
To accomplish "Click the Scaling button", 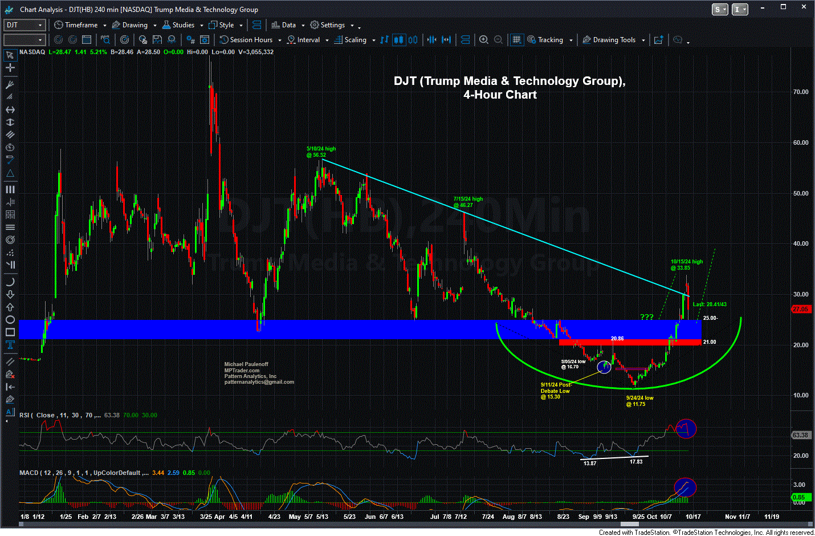I will click(351, 40).
